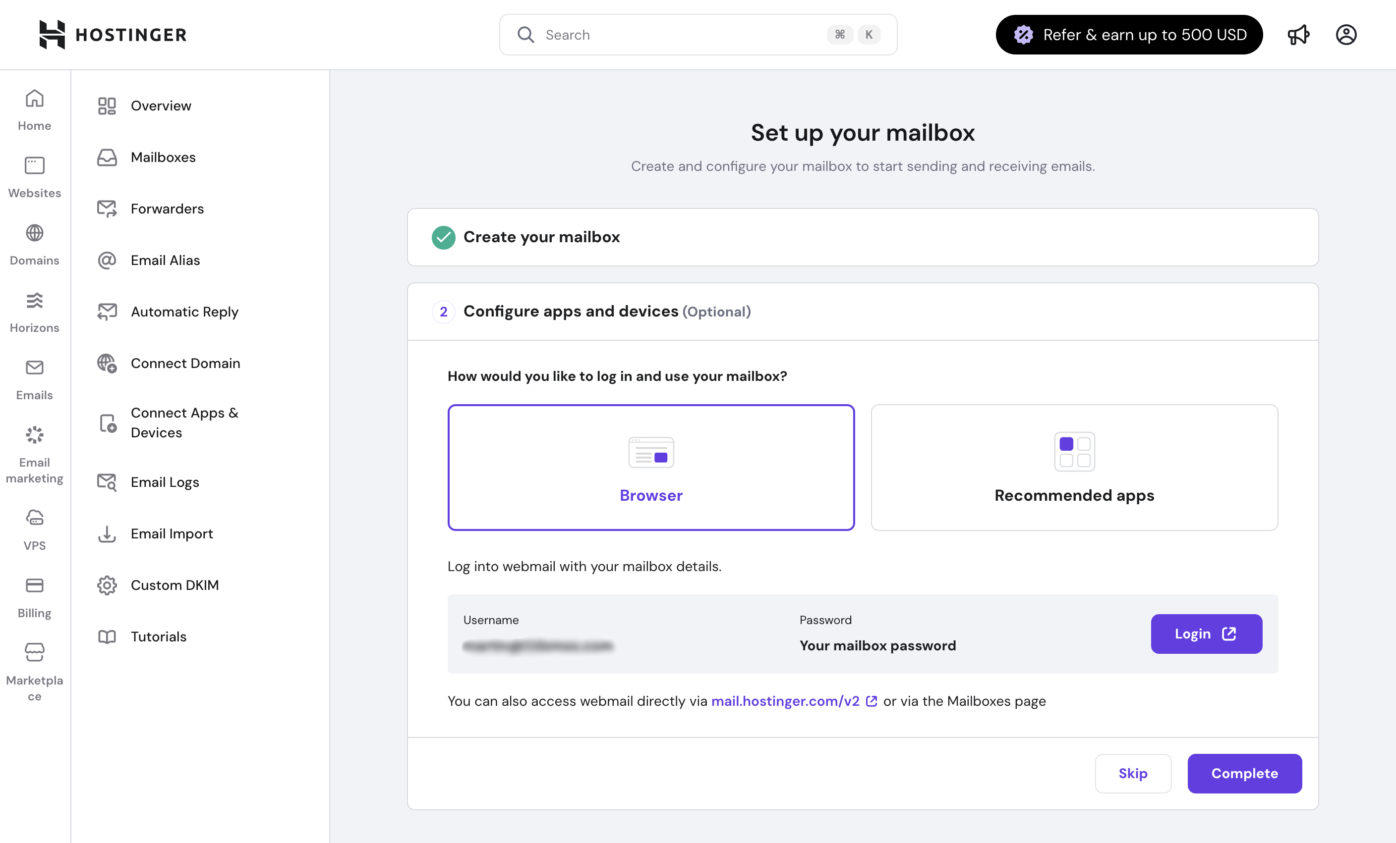Click the announcements megaphone icon

[1298, 35]
